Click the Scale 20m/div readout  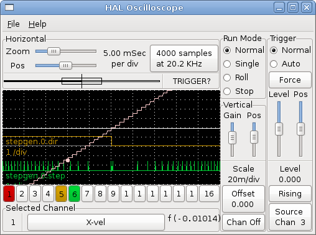coord(244,174)
